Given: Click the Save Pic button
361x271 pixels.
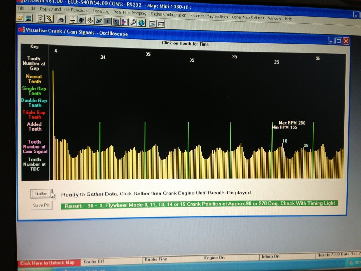Looking at the screenshot, I should 41,205.
